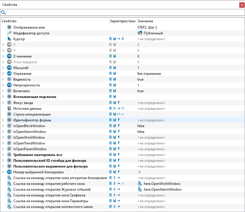Toggle the true value of Включено

140,91
